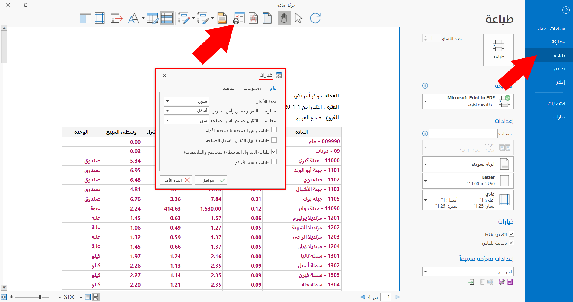
Task: Check طباعة رأس الصفحة بالصفحة الأولى checkbox
Action: [274, 130]
